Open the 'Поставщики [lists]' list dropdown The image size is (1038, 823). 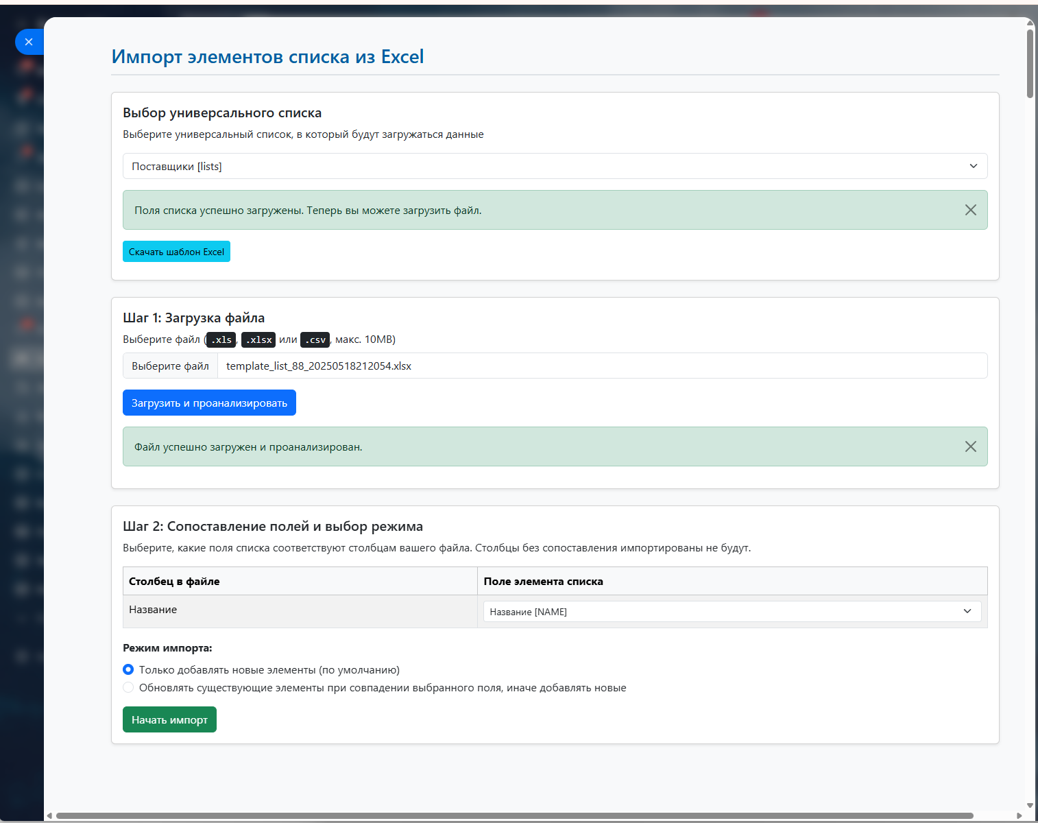tap(555, 166)
